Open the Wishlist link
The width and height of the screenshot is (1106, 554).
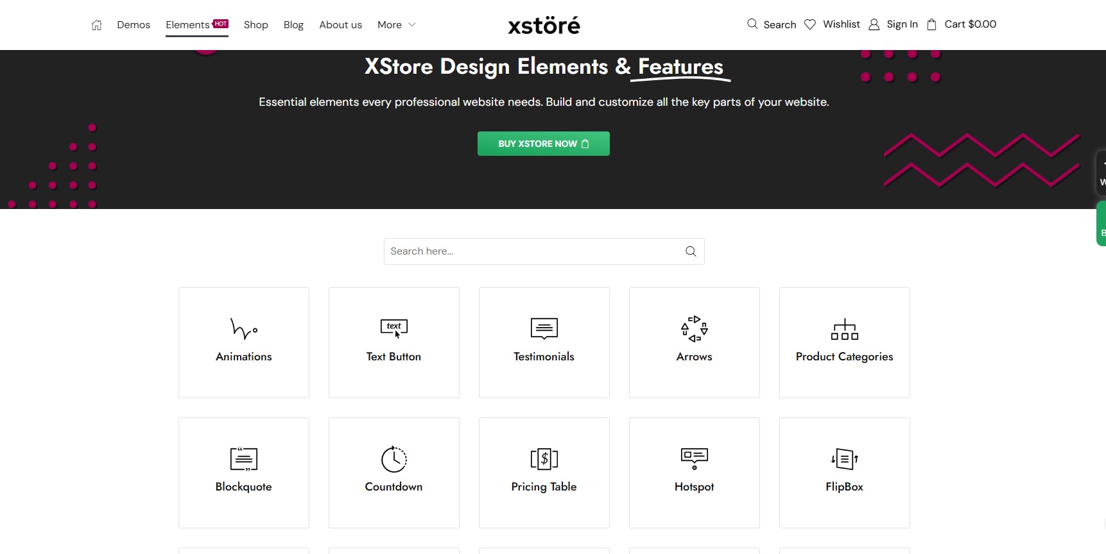click(x=842, y=24)
